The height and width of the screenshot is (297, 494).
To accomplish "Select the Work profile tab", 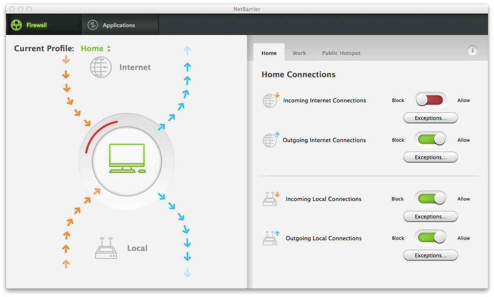I will 299,53.
